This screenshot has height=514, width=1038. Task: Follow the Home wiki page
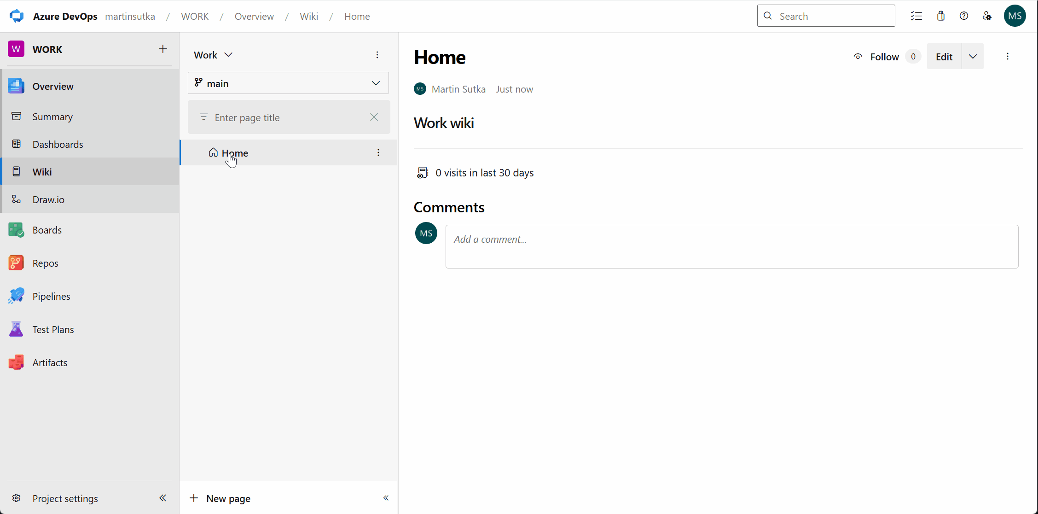point(877,57)
